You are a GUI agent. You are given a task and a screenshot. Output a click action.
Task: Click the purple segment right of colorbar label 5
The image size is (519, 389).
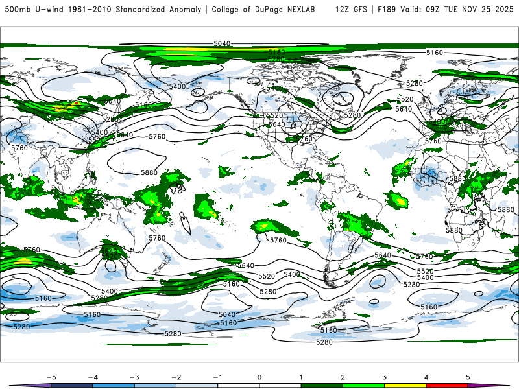(487, 386)
